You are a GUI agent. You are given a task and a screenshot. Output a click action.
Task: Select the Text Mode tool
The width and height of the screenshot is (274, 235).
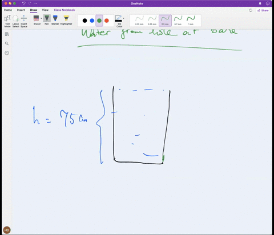coord(7,21)
